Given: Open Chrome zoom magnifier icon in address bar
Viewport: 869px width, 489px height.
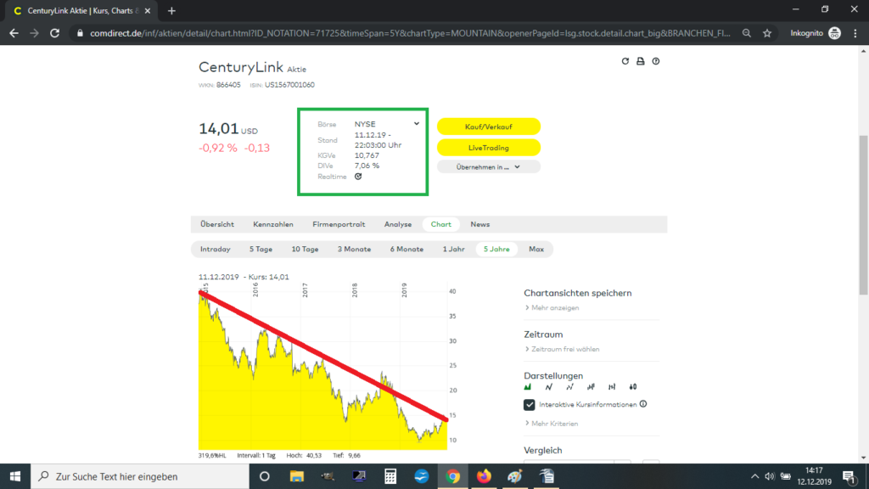Looking at the screenshot, I should coord(747,33).
